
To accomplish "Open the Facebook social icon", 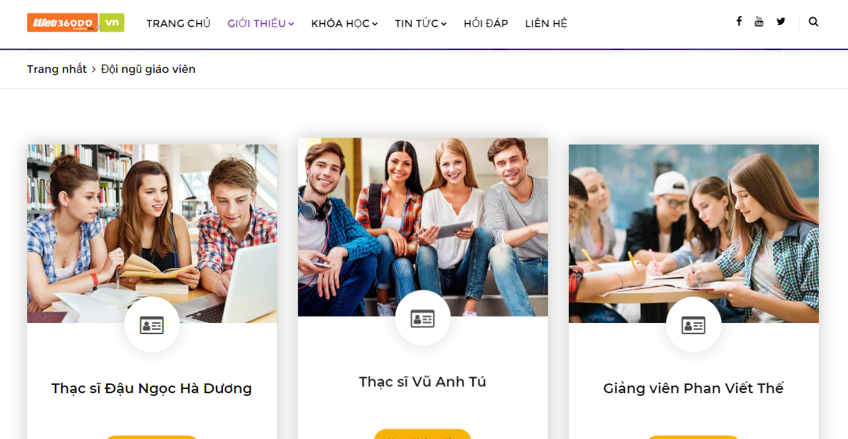I will point(739,22).
